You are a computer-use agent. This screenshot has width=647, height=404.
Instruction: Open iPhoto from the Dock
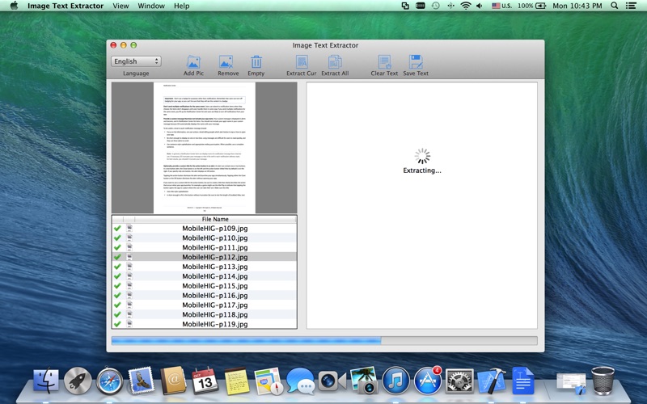363,381
